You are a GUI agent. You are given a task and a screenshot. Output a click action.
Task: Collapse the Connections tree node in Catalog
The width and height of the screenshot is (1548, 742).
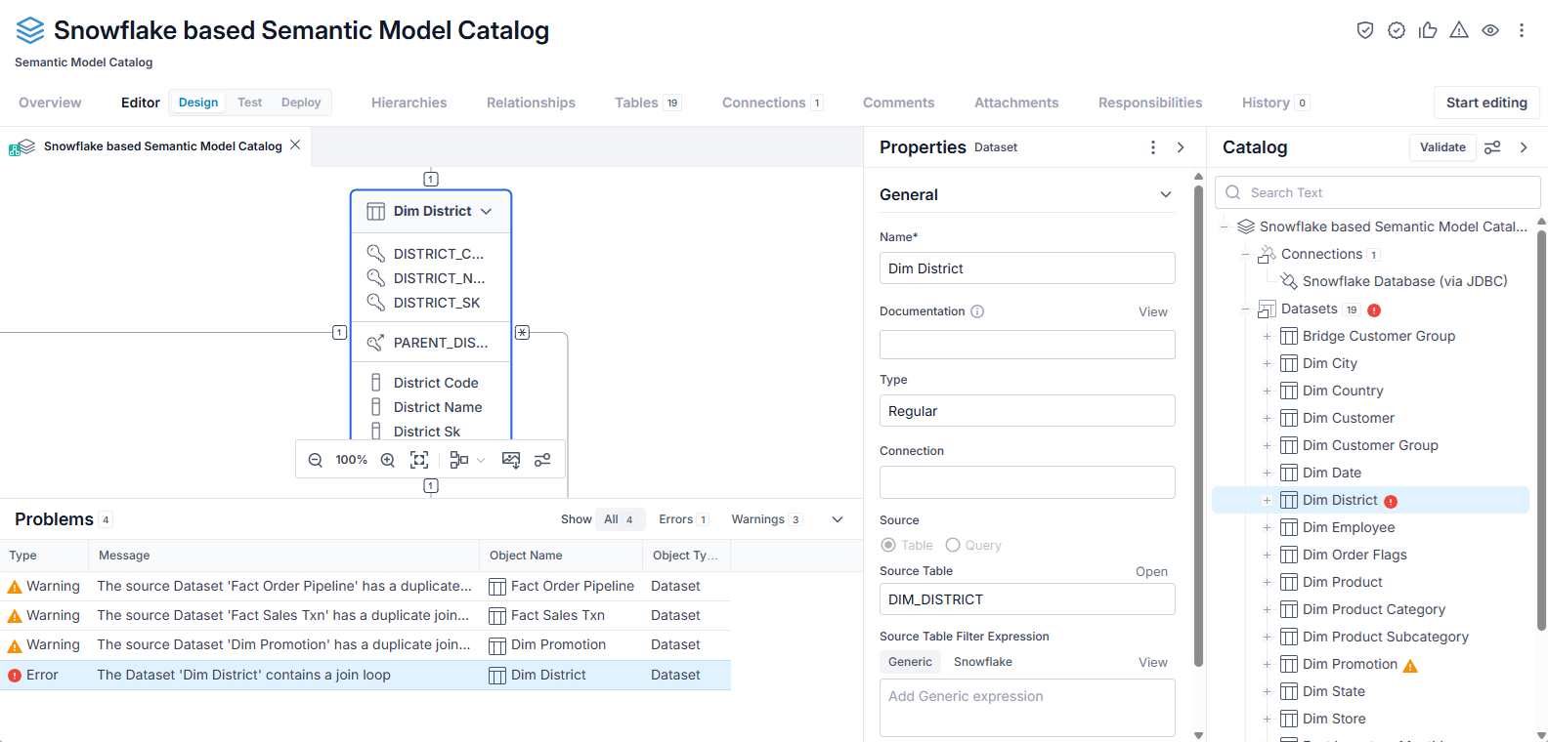(1246, 255)
